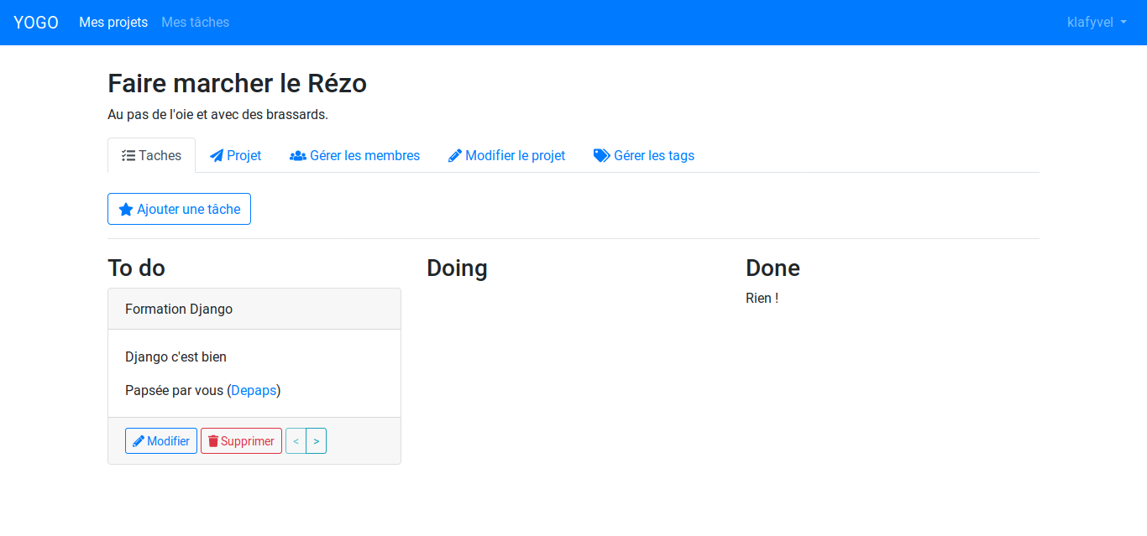The image size is (1147, 536).
Task: Click the users icon for Gérer les membres
Action: point(298,155)
